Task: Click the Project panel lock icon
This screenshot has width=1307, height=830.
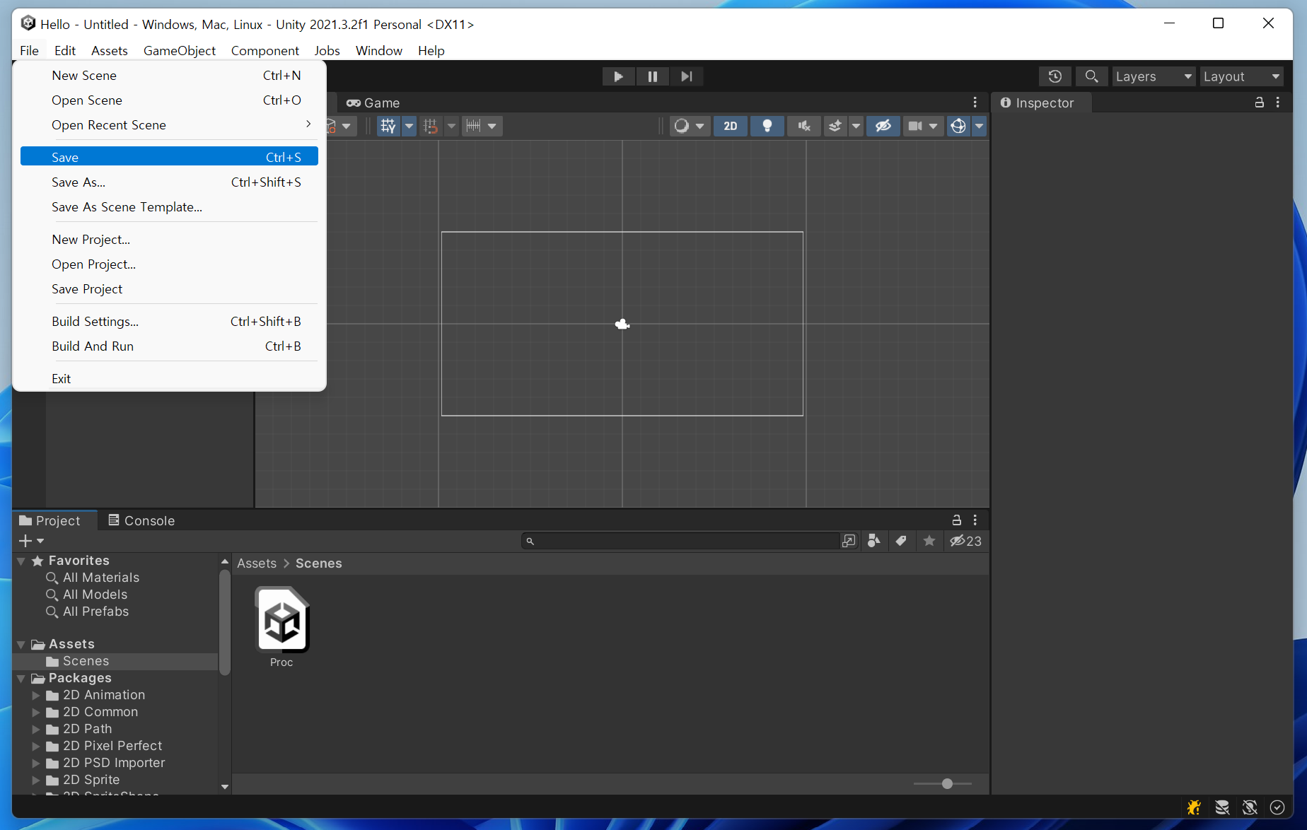Action: click(x=956, y=520)
